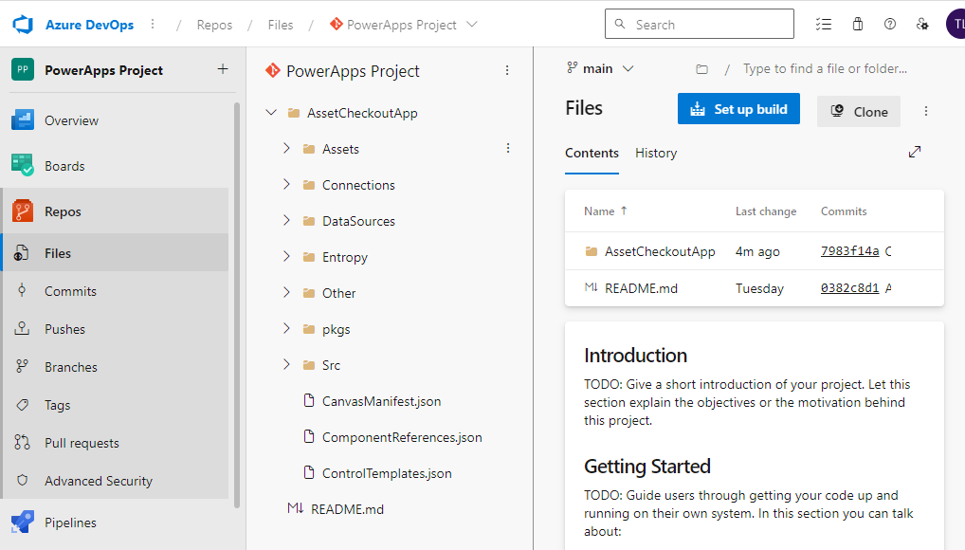965x550 pixels.
Task: Click the Branches icon in sidebar
Action: [22, 366]
